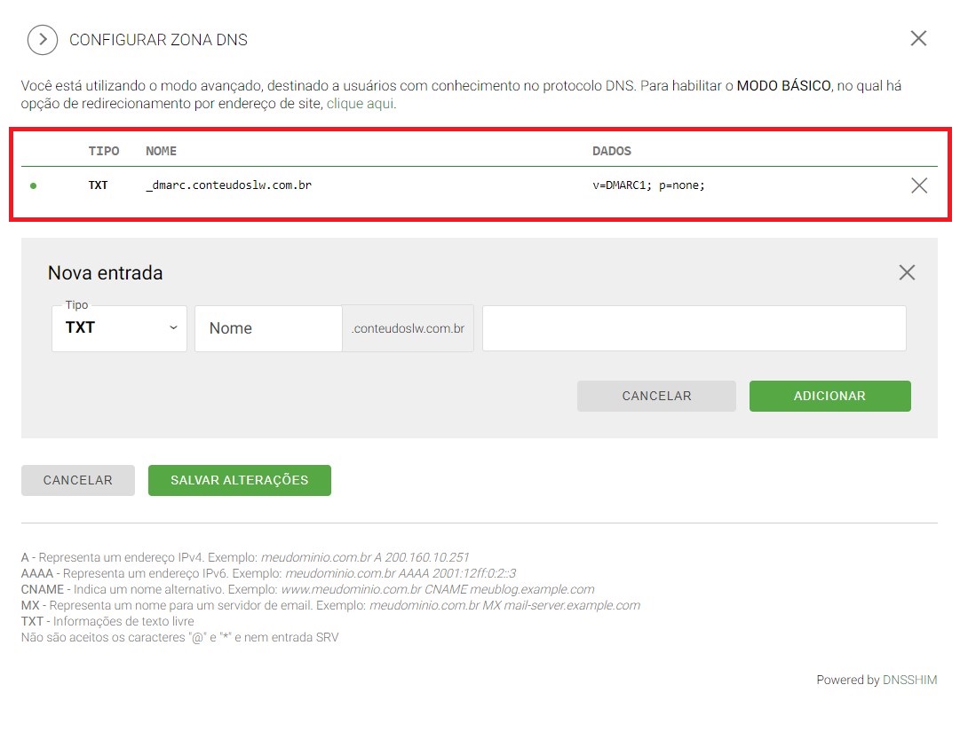Click the TIPO column header
Image resolution: width=960 pixels, height=732 pixels.
click(x=104, y=151)
